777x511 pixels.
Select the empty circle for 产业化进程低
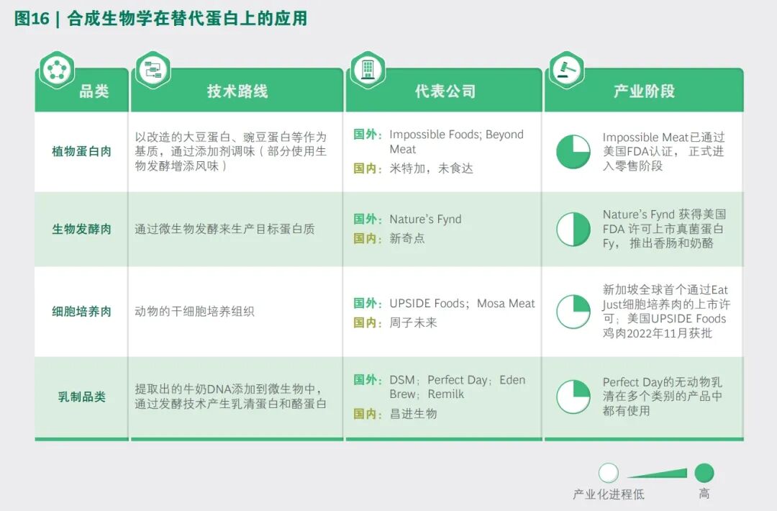(609, 473)
